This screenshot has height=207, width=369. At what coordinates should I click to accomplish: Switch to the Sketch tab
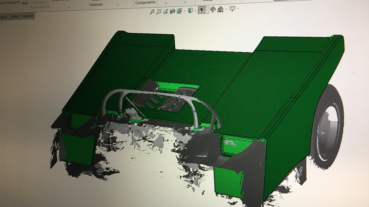(14, 16)
